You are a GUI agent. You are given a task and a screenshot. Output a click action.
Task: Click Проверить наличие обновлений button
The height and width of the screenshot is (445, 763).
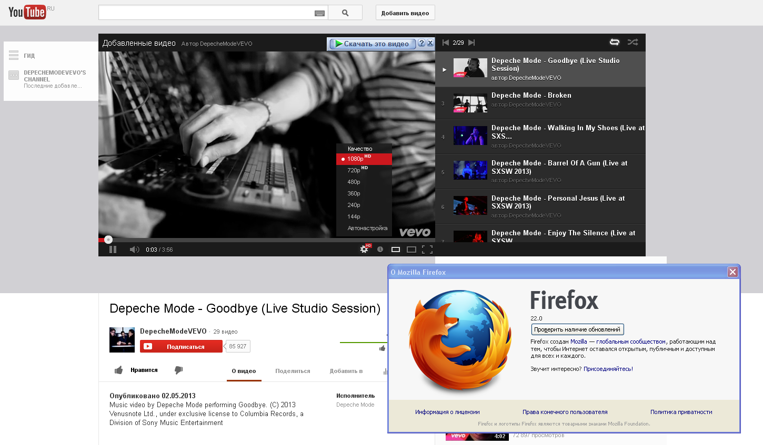click(577, 329)
